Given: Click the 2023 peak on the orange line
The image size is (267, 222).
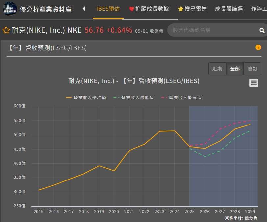Looking at the screenshot, I should [x=159, y=131].
